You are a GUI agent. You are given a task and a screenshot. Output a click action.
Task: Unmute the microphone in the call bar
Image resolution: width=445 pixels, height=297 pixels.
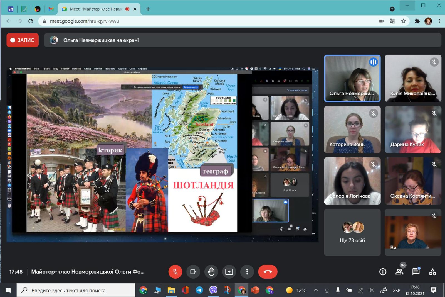pos(175,272)
